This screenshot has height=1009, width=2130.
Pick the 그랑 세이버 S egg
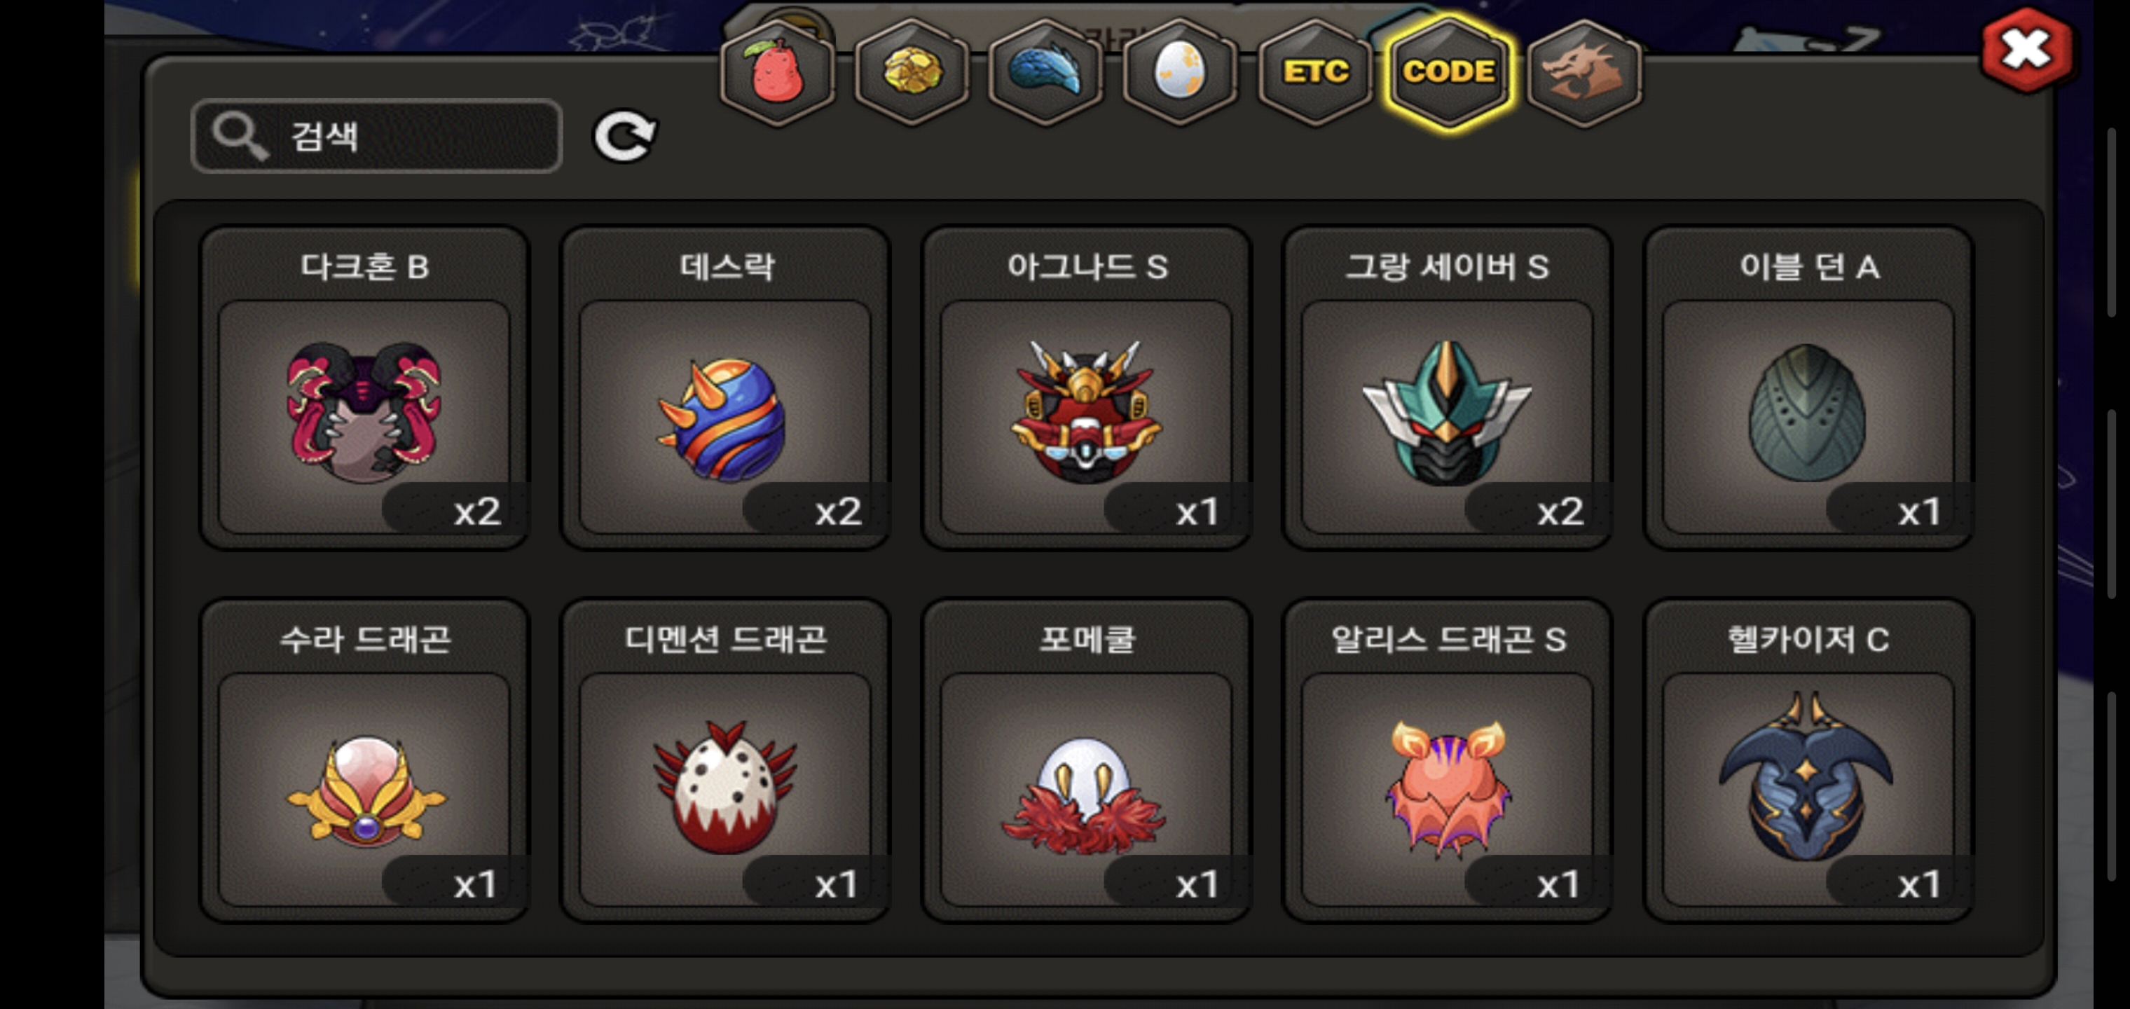pyautogui.click(x=1447, y=387)
